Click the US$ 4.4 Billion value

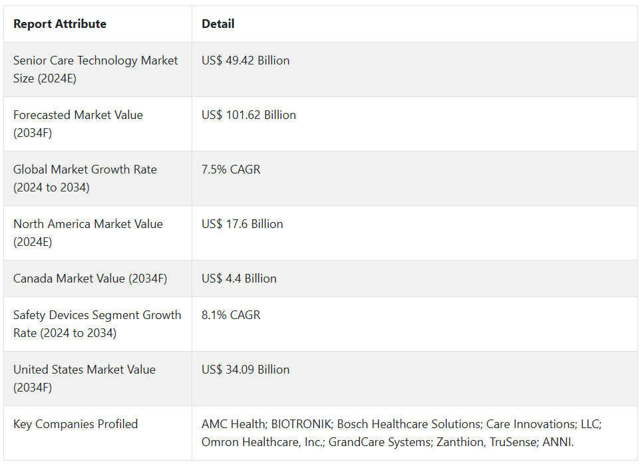point(239,279)
